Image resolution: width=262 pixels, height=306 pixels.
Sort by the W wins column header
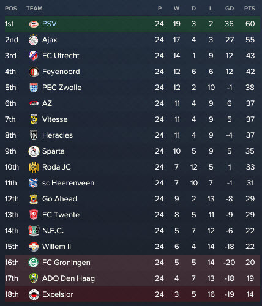[x=176, y=9]
